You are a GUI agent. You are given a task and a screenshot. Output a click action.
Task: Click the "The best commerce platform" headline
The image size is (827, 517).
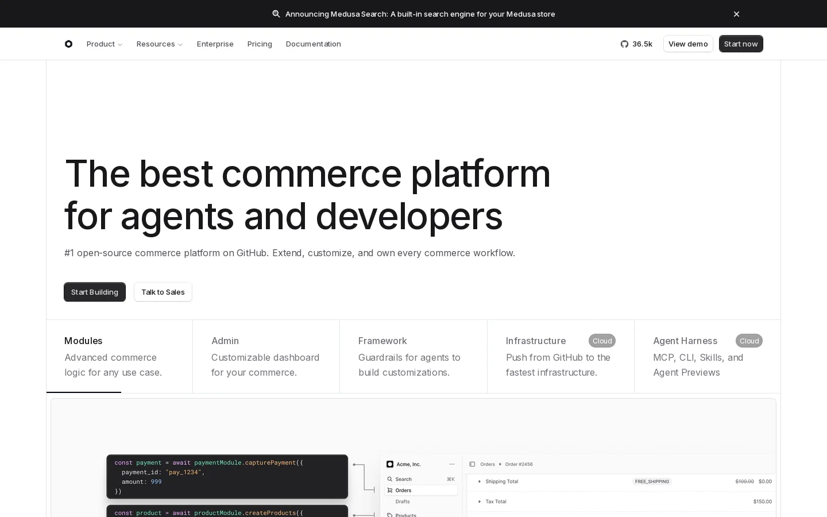pos(308,173)
